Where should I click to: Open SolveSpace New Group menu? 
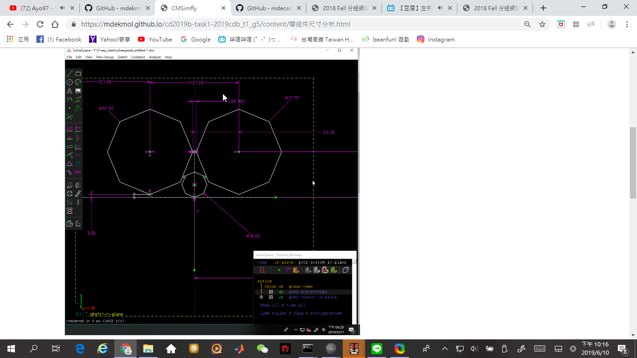click(105, 57)
